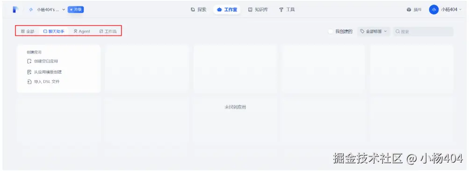Viewport: 469px width, 171px height.
Task: Switch to the 知识库 knowledge tab
Action: click(258, 9)
